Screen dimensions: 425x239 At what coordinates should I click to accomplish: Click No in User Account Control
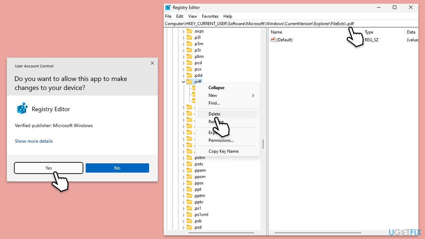117,168
